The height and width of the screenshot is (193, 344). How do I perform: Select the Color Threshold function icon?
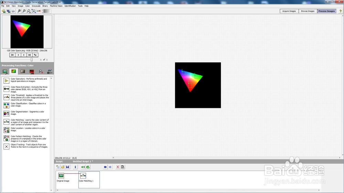pyautogui.click(x=6, y=97)
